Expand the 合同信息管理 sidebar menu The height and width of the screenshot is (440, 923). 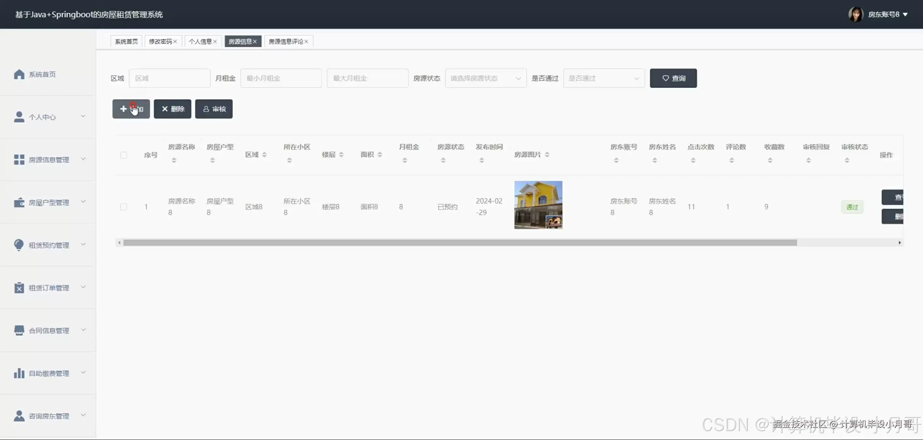coord(49,330)
